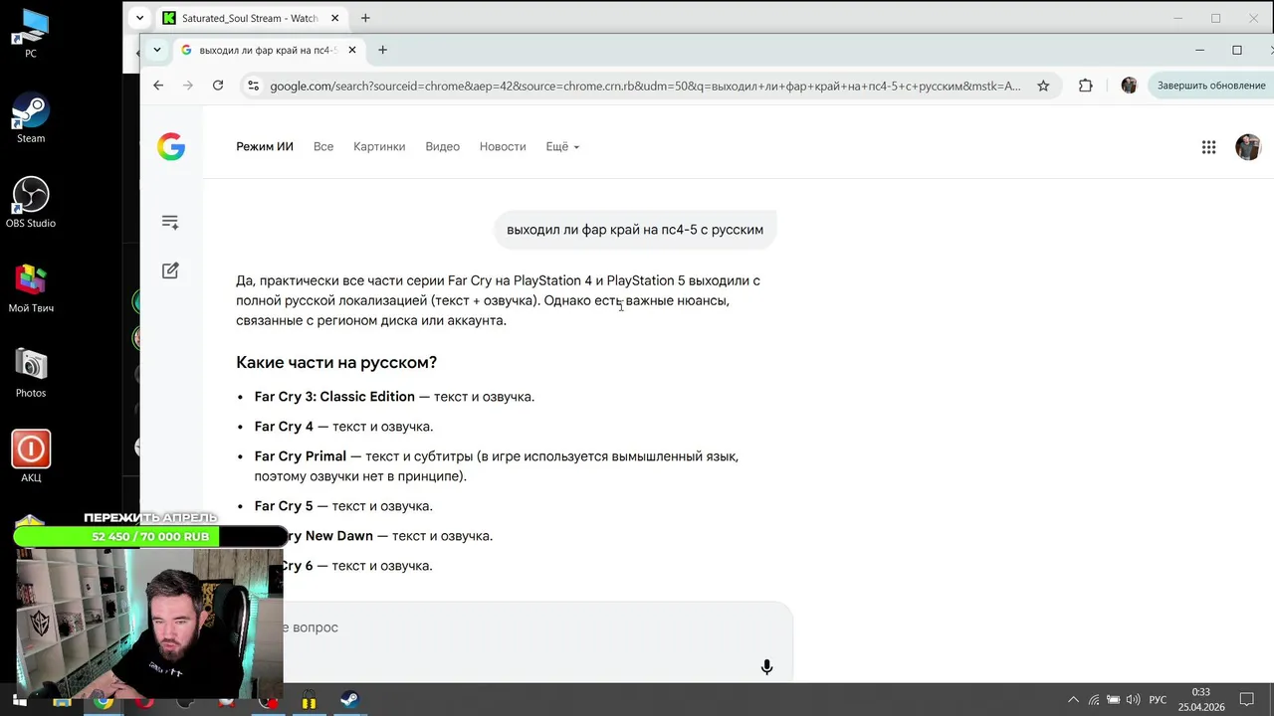The image size is (1274, 716).
Task: Select the 'выходил ли фар край' browser tab
Action: (x=268, y=50)
